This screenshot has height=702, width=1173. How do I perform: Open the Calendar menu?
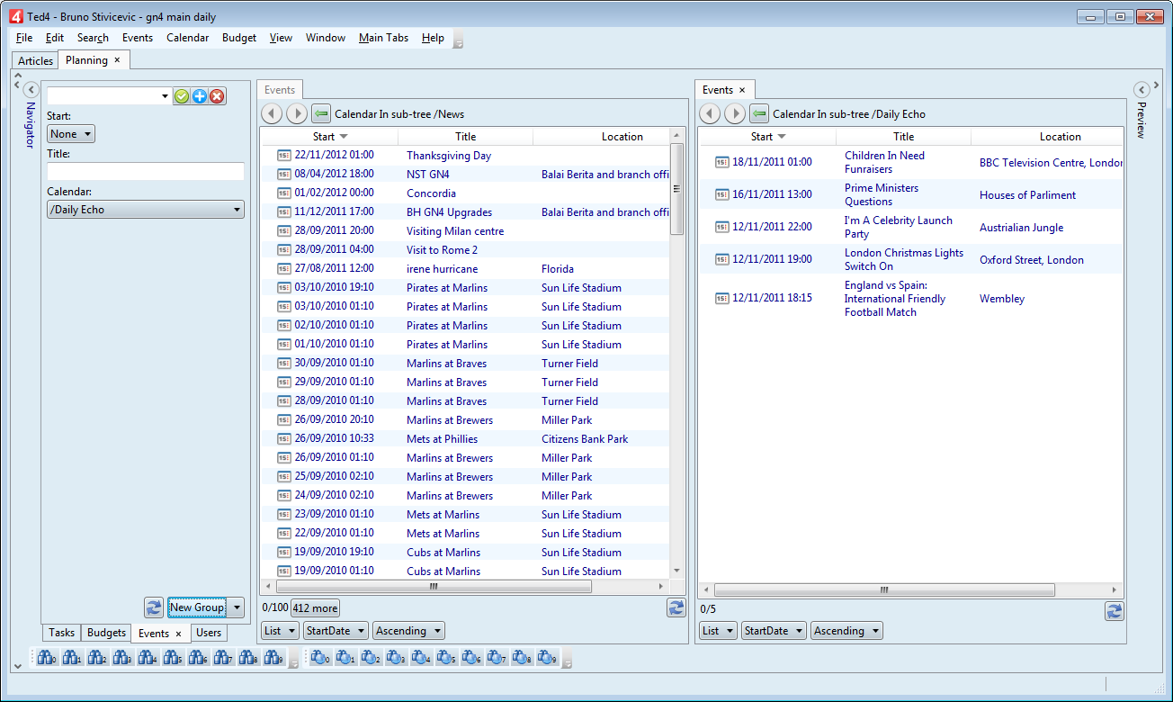pyautogui.click(x=188, y=38)
